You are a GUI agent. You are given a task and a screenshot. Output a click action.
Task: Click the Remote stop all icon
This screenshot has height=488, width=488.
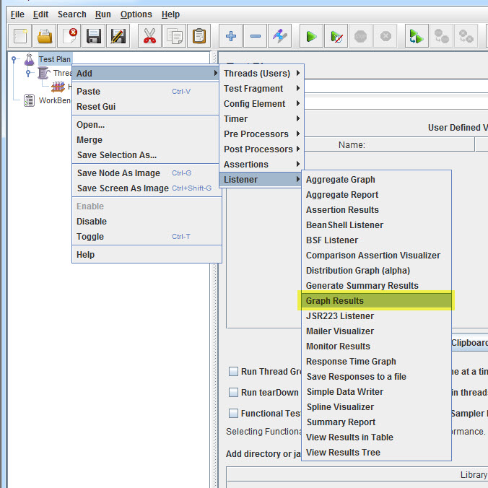pyautogui.click(x=441, y=36)
